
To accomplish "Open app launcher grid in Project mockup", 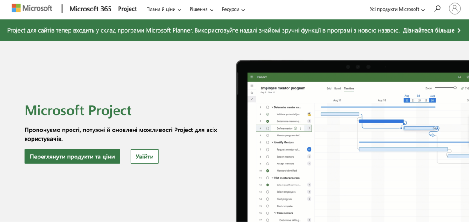I will pos(251,77).
